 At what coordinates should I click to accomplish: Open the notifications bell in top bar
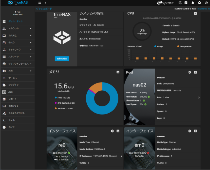click(193, 3)
